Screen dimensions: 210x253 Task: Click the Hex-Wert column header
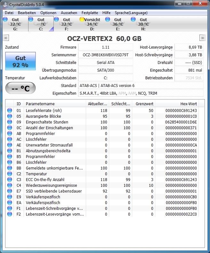point(177,104)
